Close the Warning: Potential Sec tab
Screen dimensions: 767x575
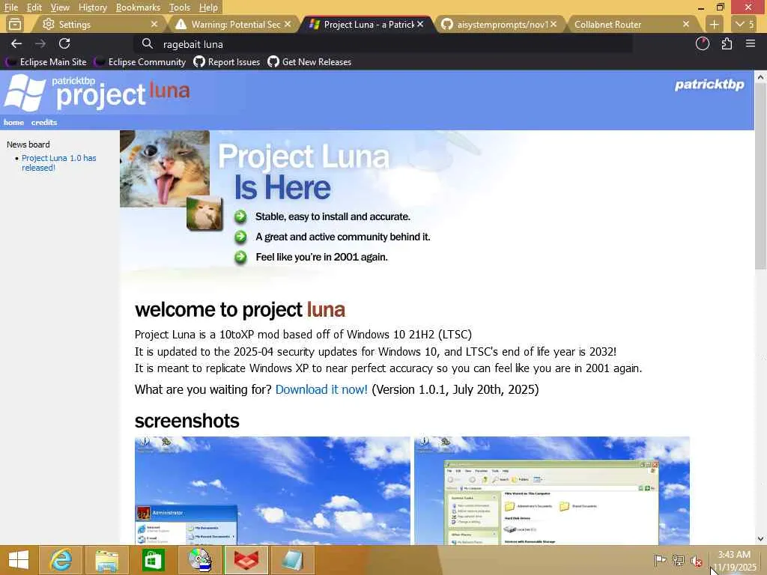click(x=288, y=24)
